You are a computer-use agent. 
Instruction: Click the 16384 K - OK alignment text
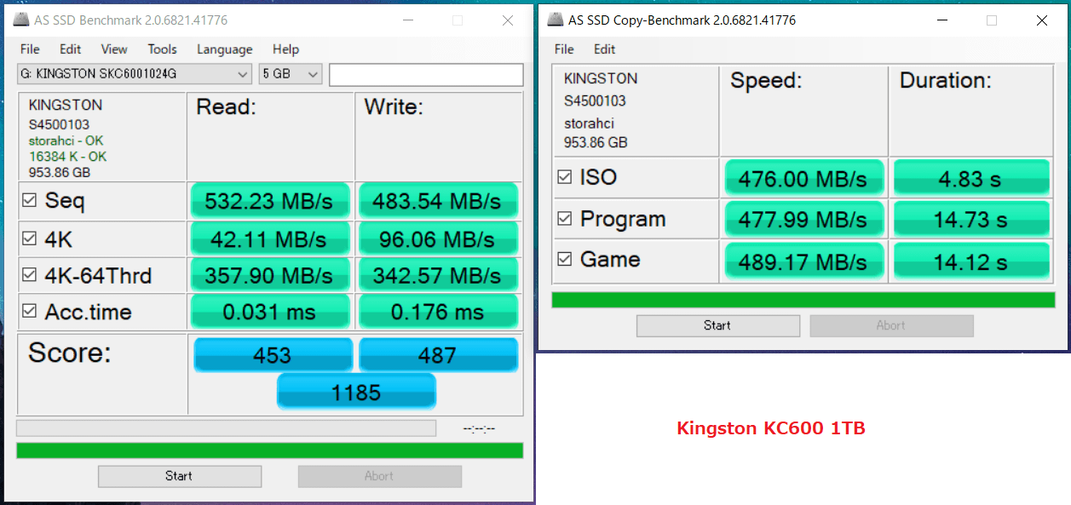click(x=68, y=157)
